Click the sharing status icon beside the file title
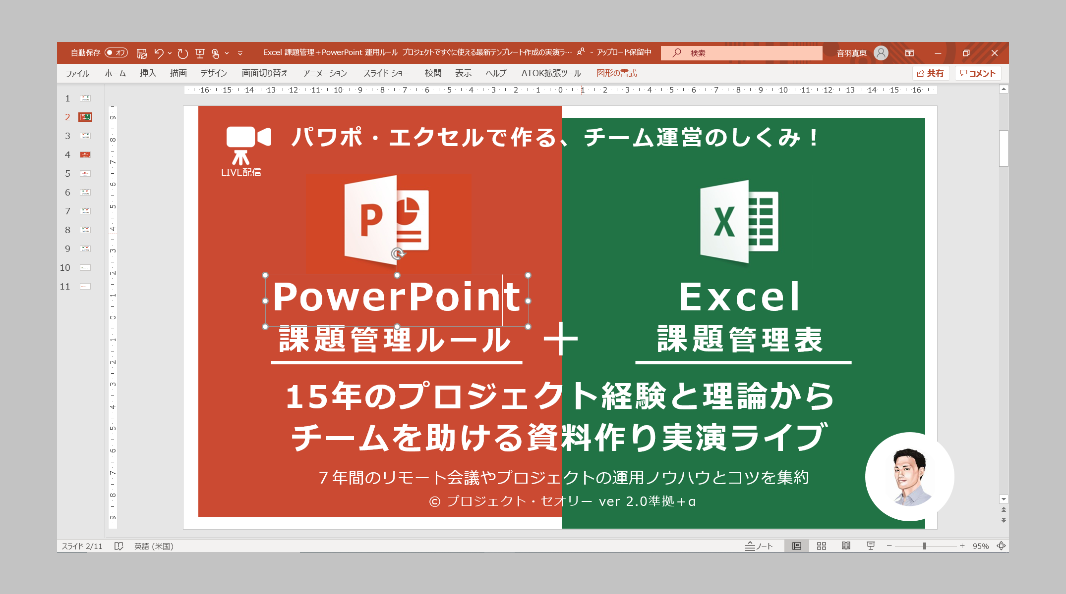The width and height of the screenshot is (1066, 594). tap(581, 51)
